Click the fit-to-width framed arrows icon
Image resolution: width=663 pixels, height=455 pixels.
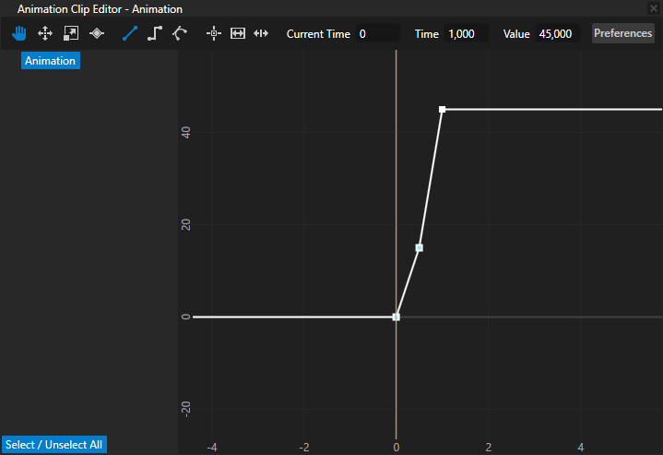click(x=238, y=33)
